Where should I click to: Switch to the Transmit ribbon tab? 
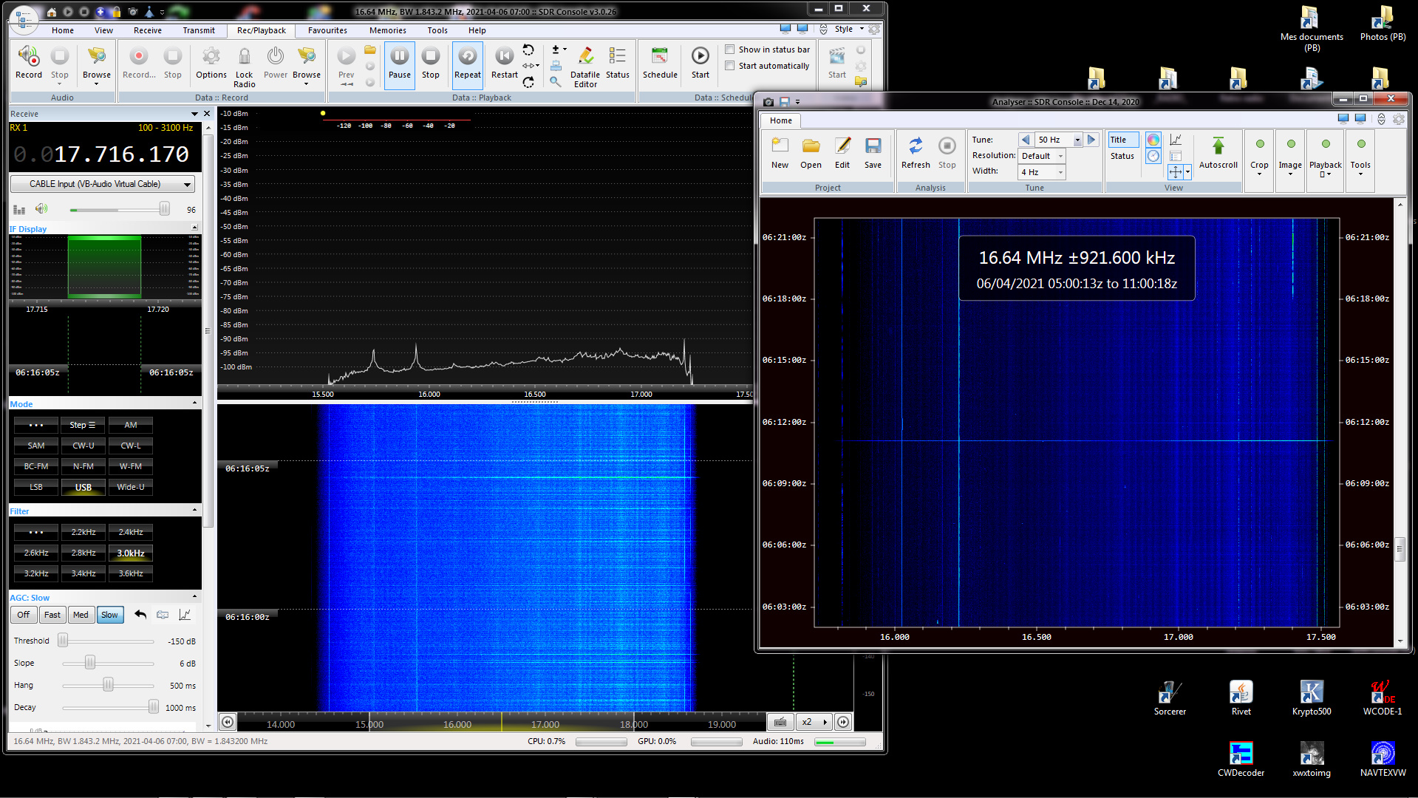coord(199,30)
